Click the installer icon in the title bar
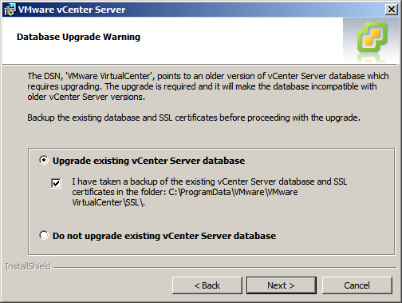Screen dimensions: 402x303 (10, 10)
